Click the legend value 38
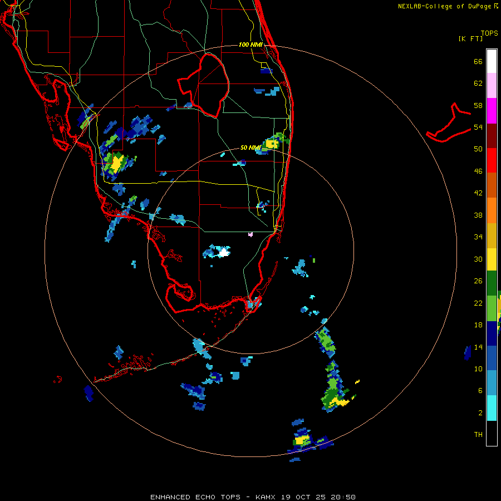The width and height of the screenshot is (501, 501). click(x=478, y=215)
